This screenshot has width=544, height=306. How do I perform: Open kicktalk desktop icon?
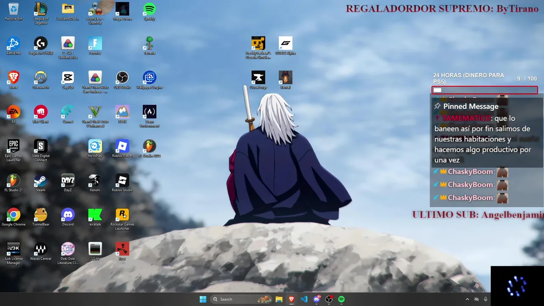[x=95, y=218]
